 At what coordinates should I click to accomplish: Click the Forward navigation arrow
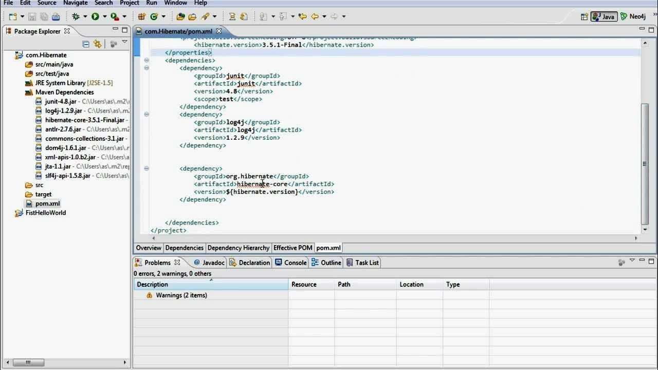pos(334,16)
